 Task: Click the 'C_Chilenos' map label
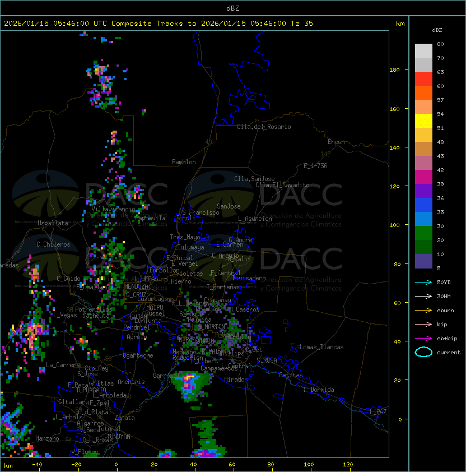tap(53, 244)
